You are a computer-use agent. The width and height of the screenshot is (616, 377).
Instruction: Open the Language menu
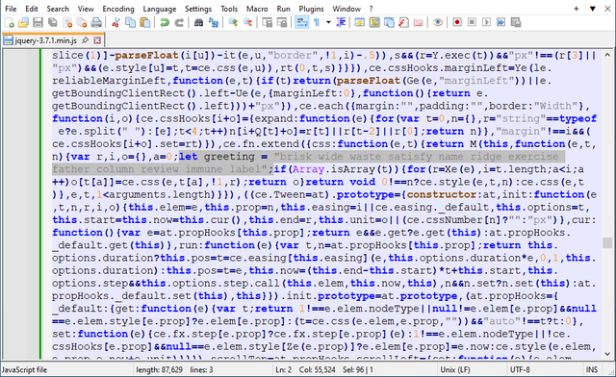point(160,9)
